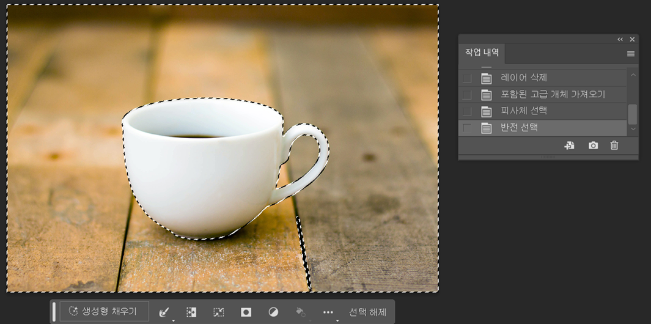Image resolution: width=651 pixels, height=324 pixels.
Task: Click the History panel scroll down arrow
Action: (633, 129)
